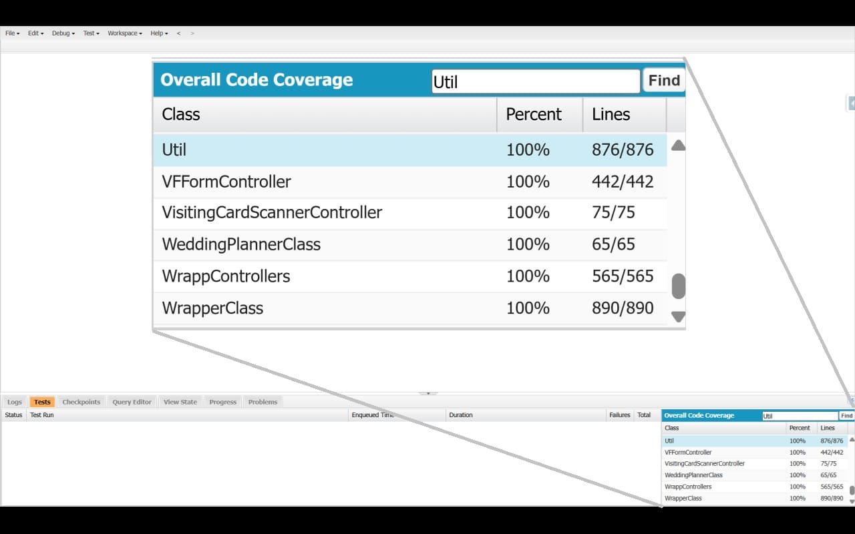Show the Problems tab
This screenshot has width=855, height=534.
click(263, 402)
